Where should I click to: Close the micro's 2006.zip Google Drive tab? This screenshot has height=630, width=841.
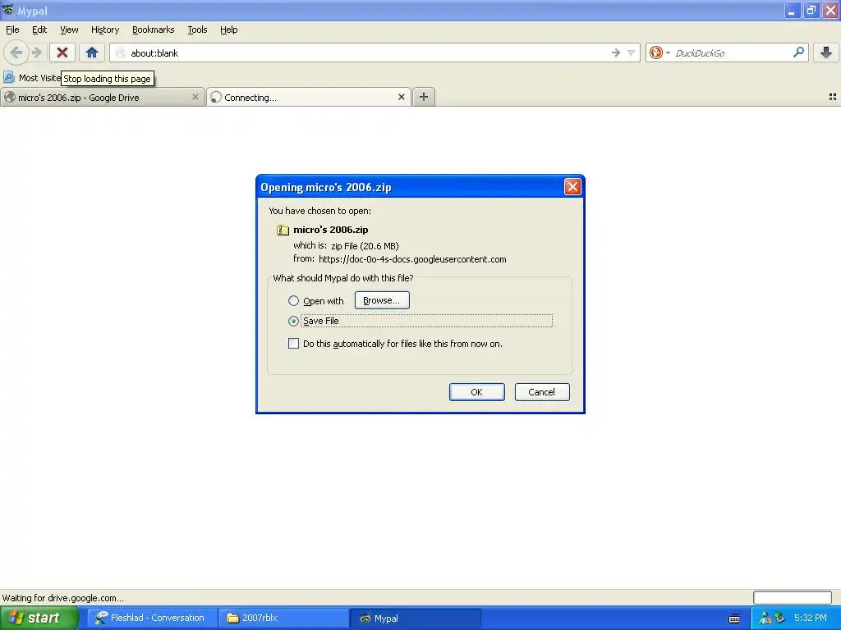195,97
